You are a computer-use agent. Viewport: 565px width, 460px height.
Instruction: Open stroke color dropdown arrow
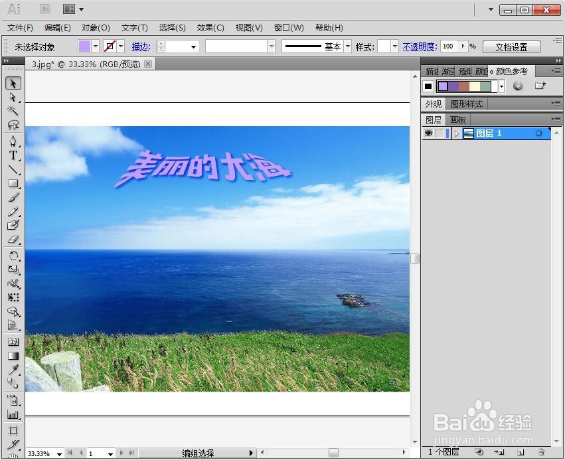[121, 46]
